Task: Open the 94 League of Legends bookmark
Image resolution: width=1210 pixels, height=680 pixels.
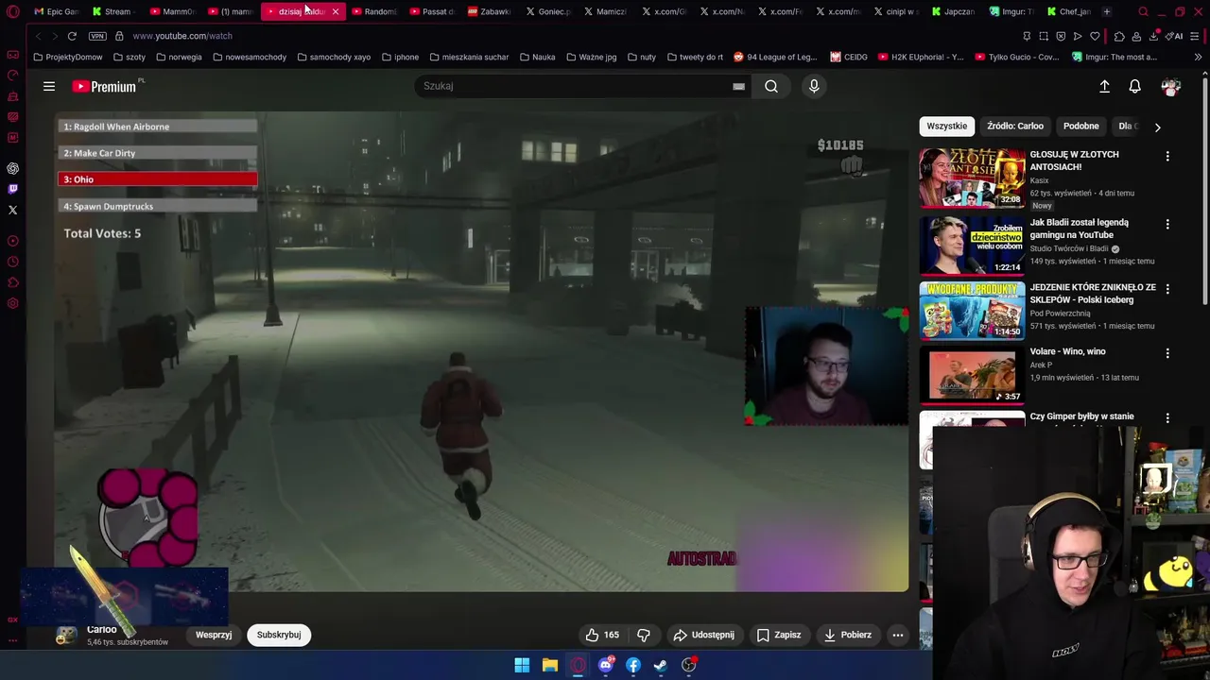Action: [x=775, y=57]
